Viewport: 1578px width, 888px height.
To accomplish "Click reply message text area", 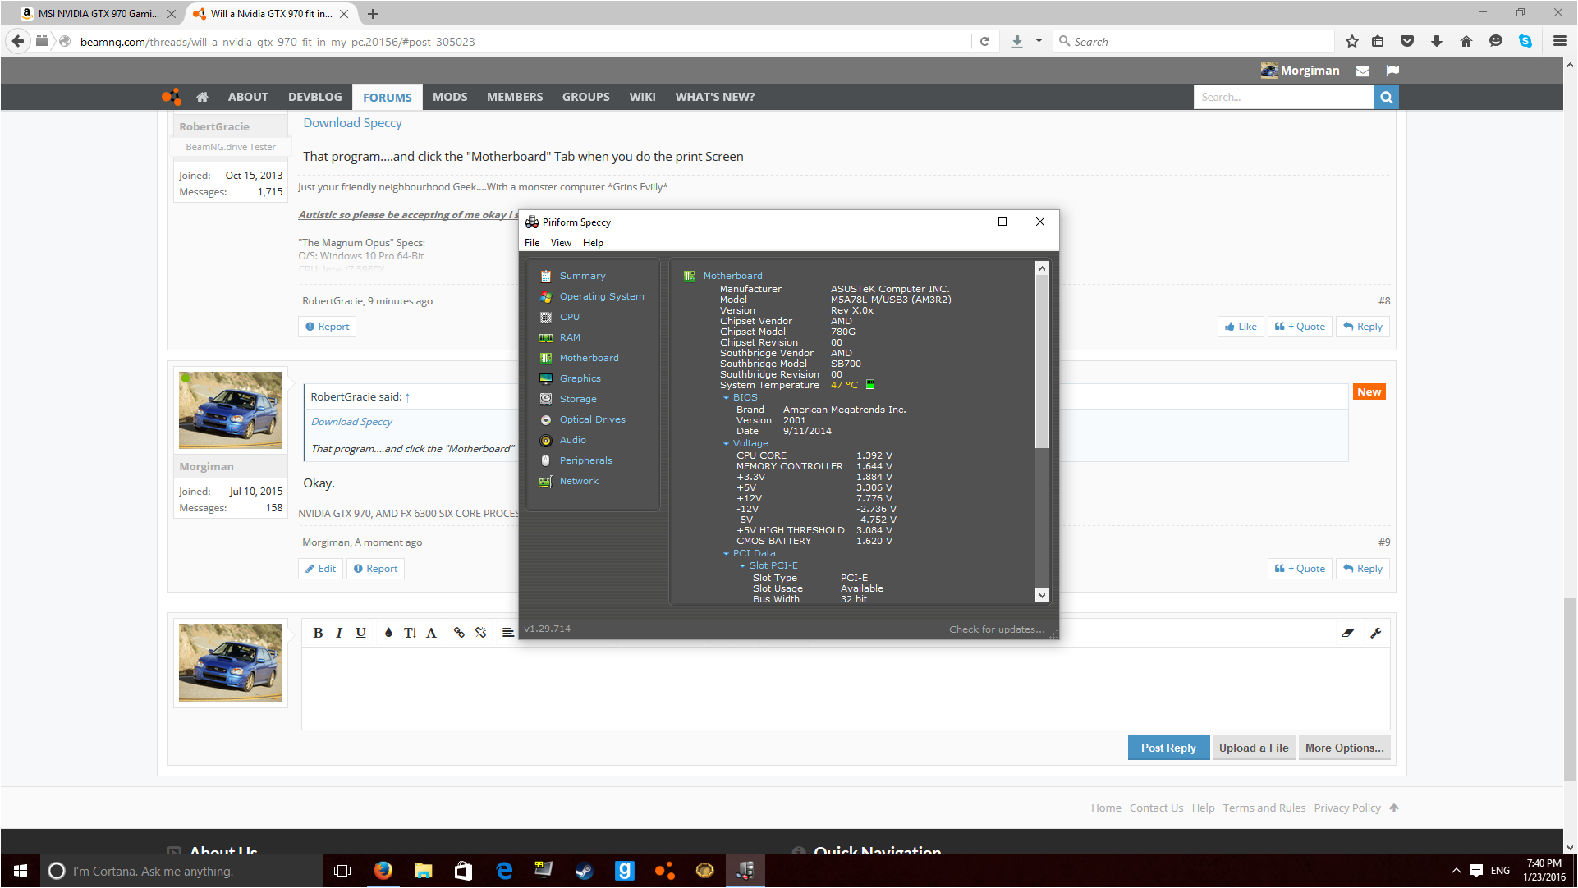I will click(846, 688).
